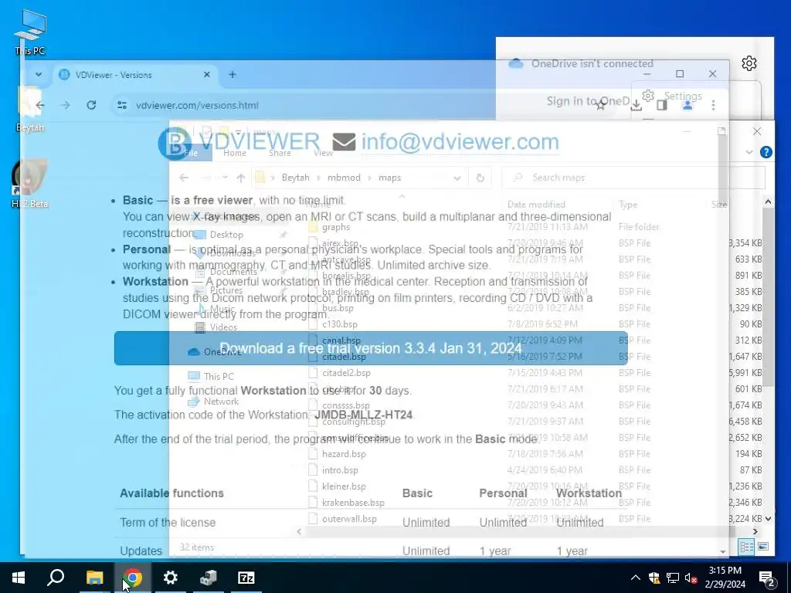Select Desktop in Explorer navigation pane
Viewport: 791px width, 593px height.
click(226, 235)
